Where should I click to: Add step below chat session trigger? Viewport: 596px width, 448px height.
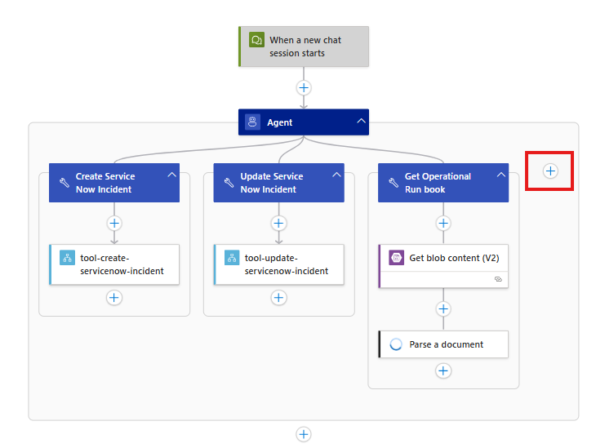(x=304, y=87)
